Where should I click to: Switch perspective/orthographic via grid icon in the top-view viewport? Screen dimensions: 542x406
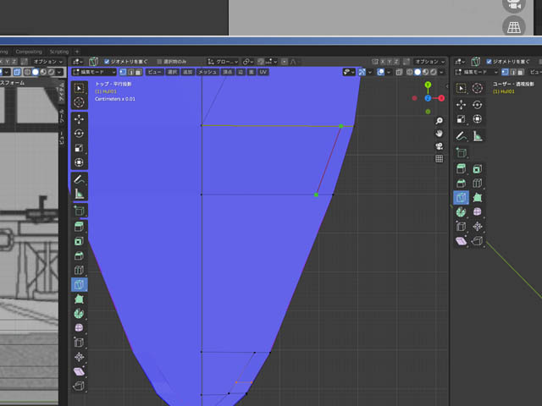click(439, 159)
